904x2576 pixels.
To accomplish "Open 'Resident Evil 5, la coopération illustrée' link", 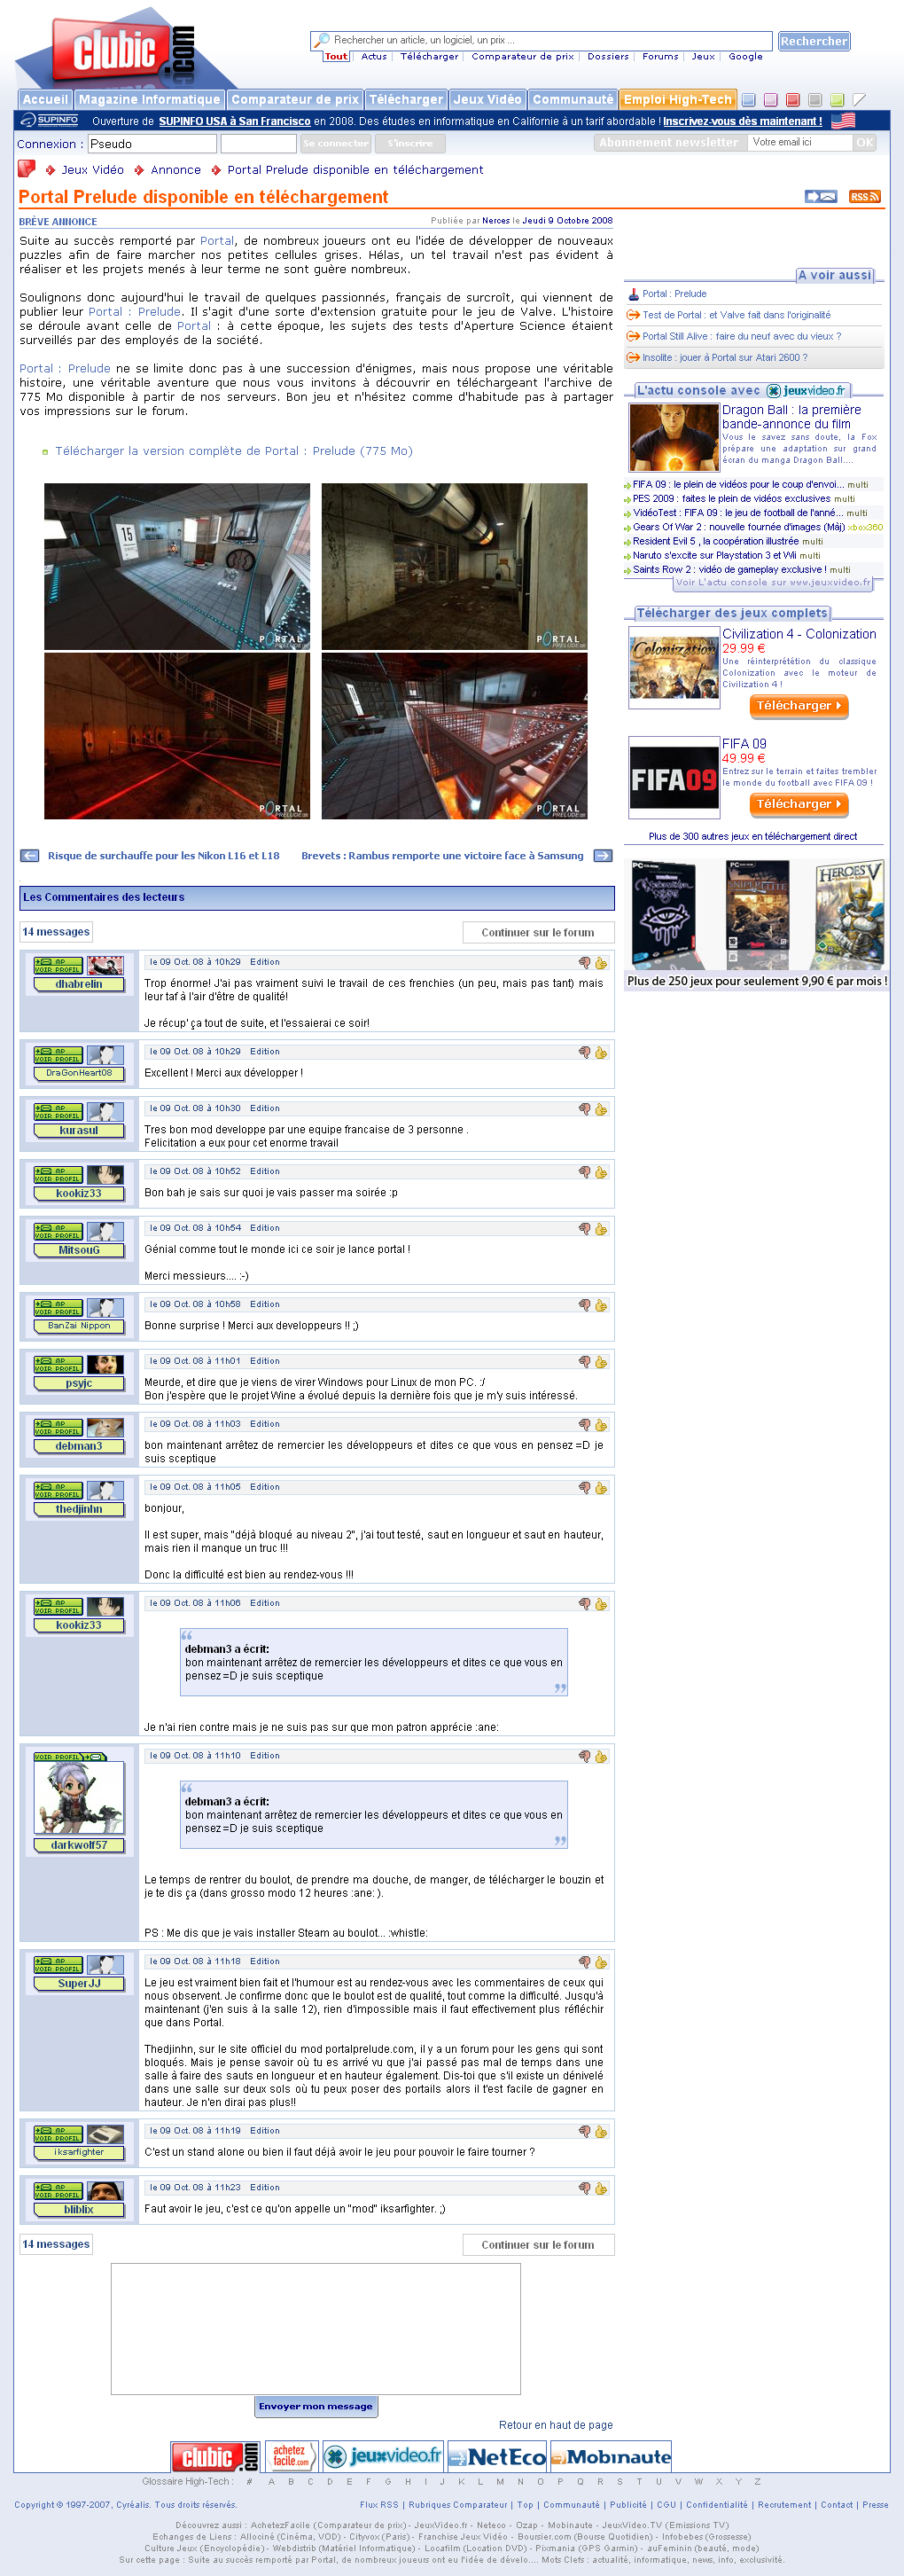I will click(x=715, y=541).
